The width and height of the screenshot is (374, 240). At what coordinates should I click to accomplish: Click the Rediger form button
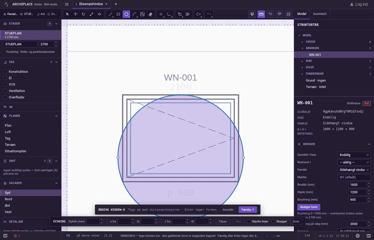point(309,207)
